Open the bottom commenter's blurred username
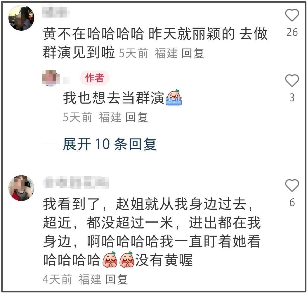 pos(76,182)
